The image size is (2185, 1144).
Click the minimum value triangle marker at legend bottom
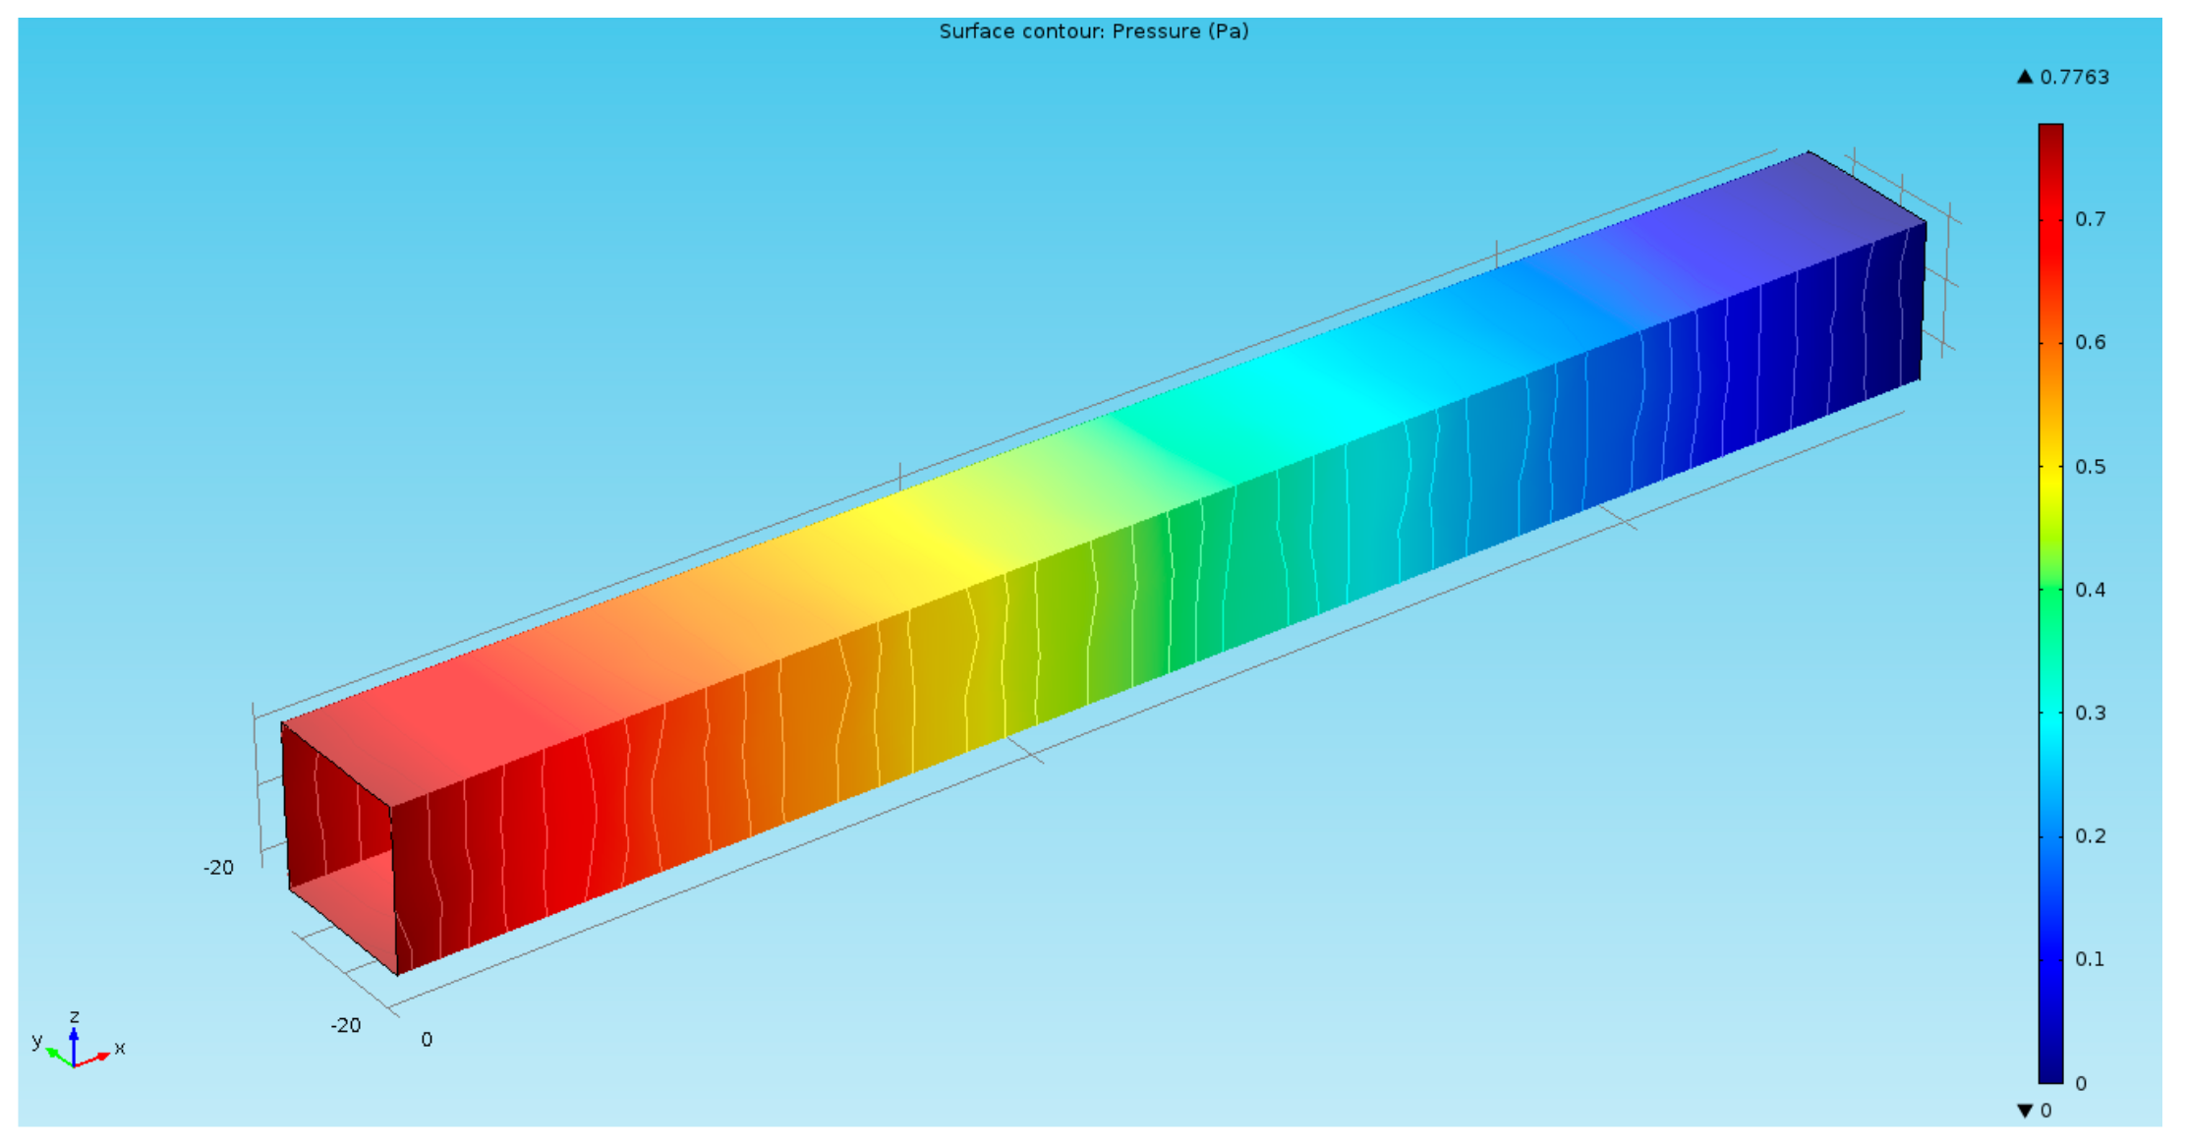point(2024,1111)
